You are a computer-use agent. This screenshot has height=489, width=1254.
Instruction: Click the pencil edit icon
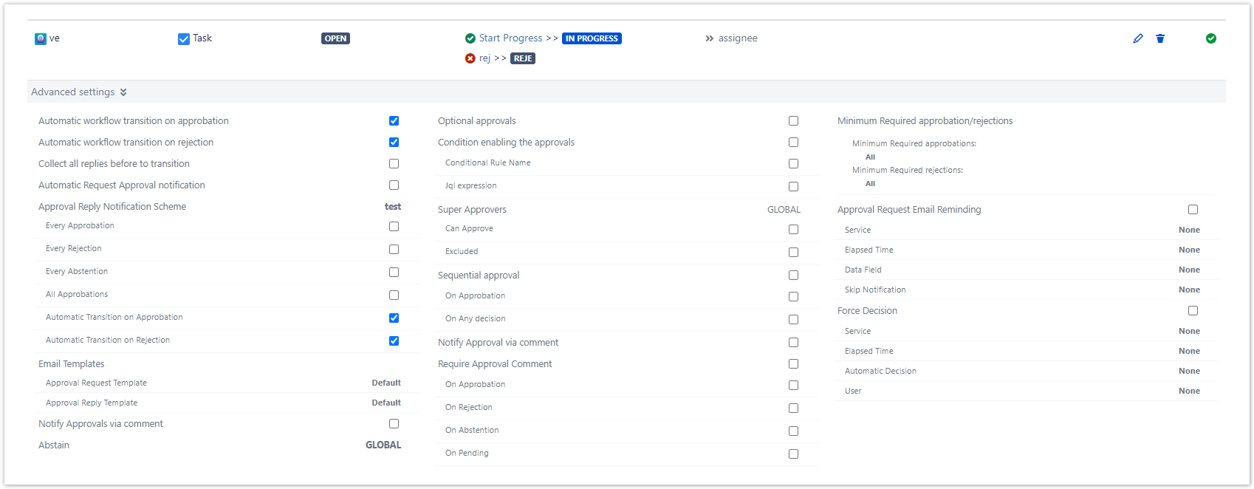(1137, 38)
